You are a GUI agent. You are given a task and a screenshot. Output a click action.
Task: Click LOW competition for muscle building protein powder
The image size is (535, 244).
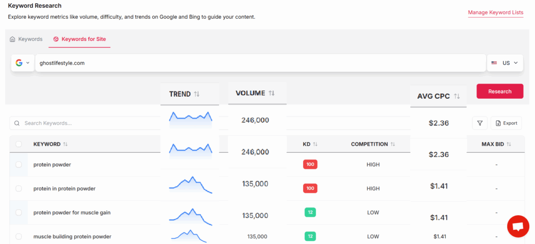click(373, 236)
